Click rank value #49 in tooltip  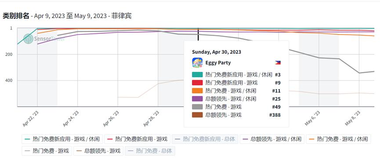click(x=276, y=107)
